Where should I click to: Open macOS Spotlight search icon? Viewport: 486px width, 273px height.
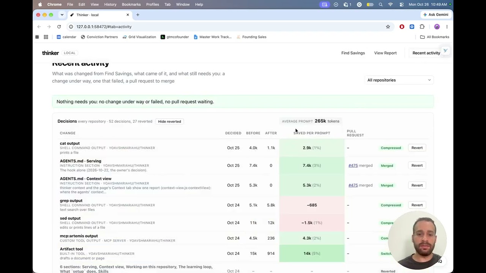(x=380, y=5)
